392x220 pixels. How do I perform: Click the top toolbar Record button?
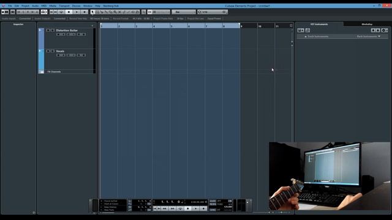click(x=85, y=12)
